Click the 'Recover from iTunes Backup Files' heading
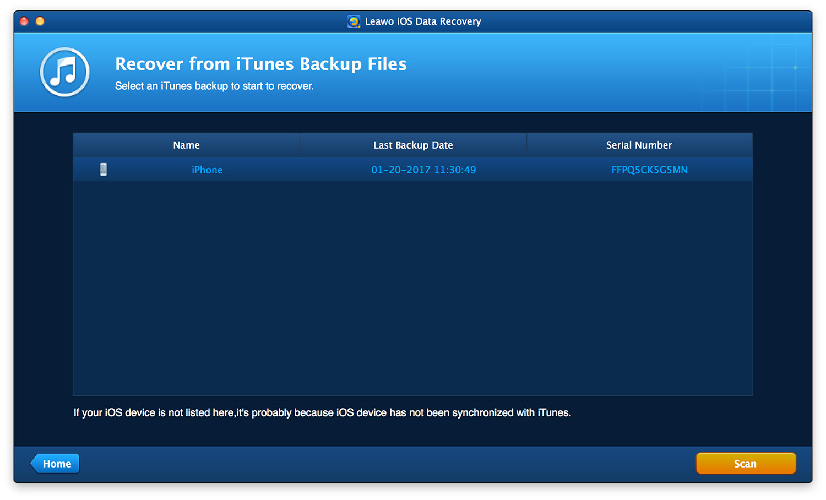This screenshot has width=826, height=500. point(261,64)
